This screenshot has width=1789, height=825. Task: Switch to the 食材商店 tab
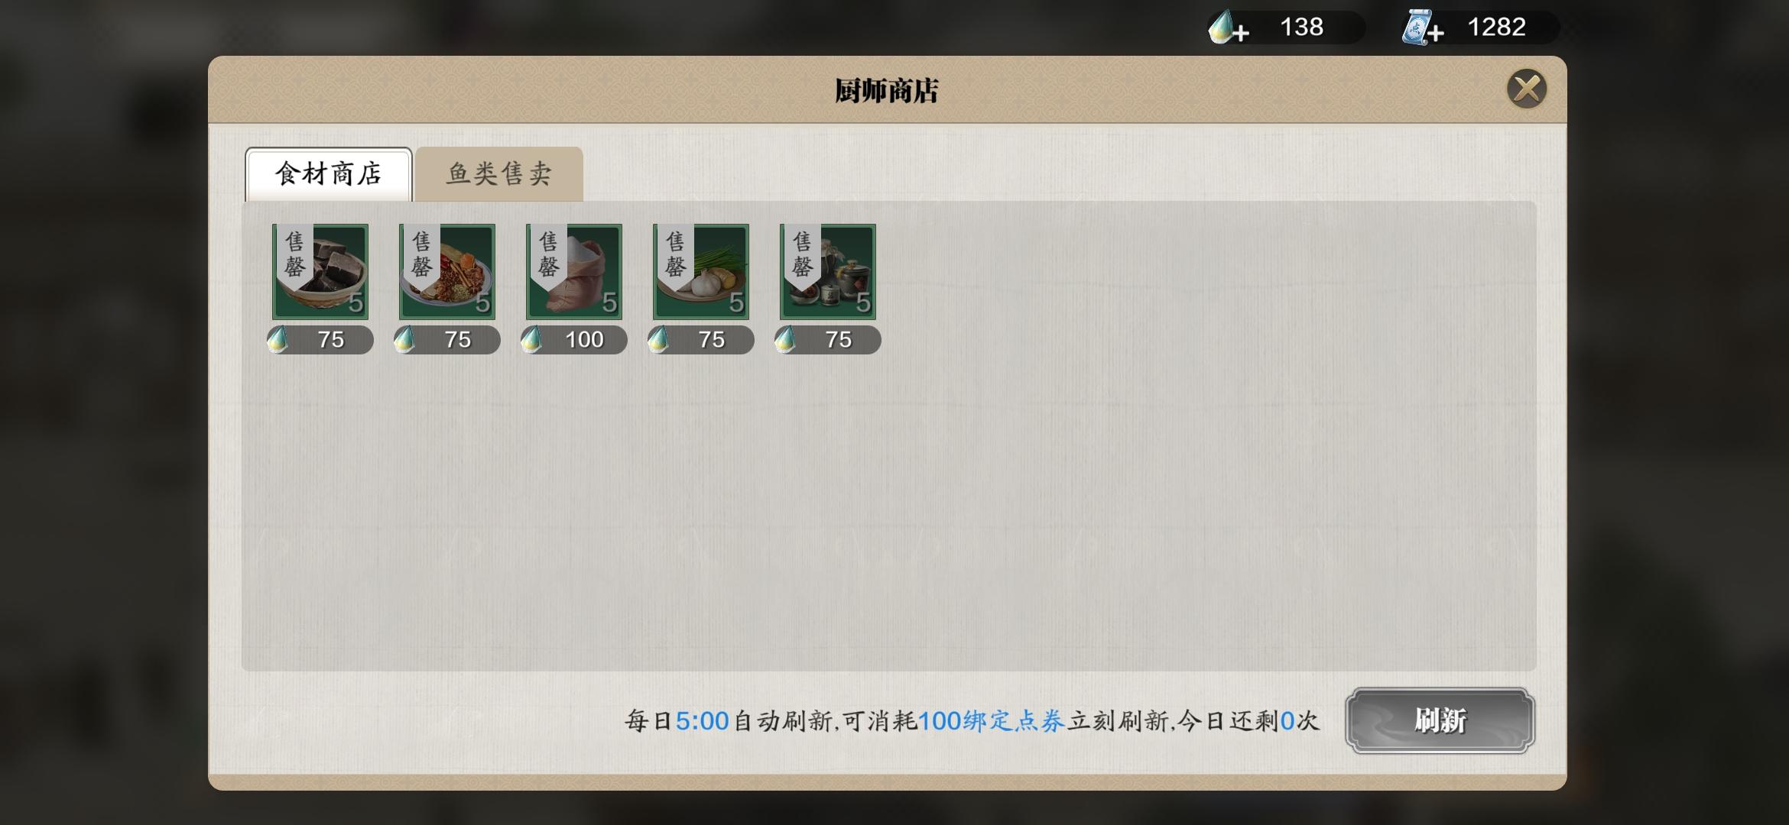[329, 174]
